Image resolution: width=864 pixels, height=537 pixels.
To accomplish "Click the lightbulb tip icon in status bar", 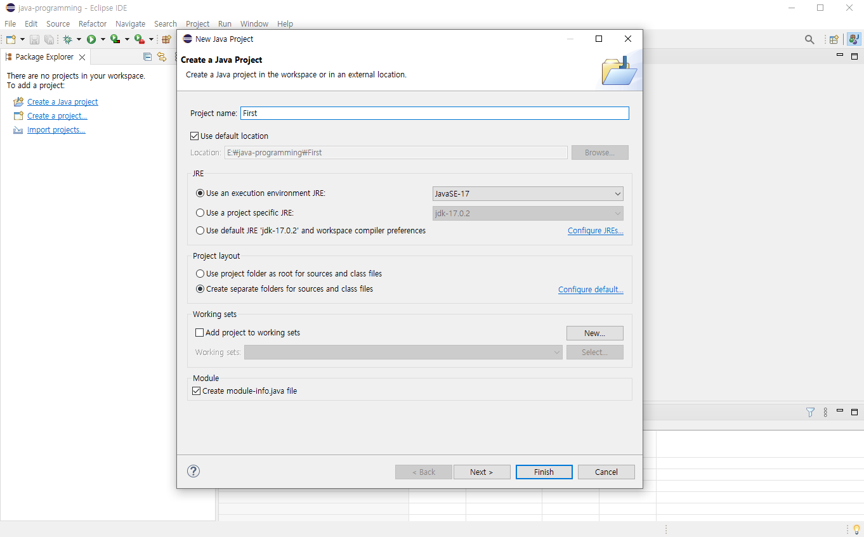I will (x=856, y=529).
